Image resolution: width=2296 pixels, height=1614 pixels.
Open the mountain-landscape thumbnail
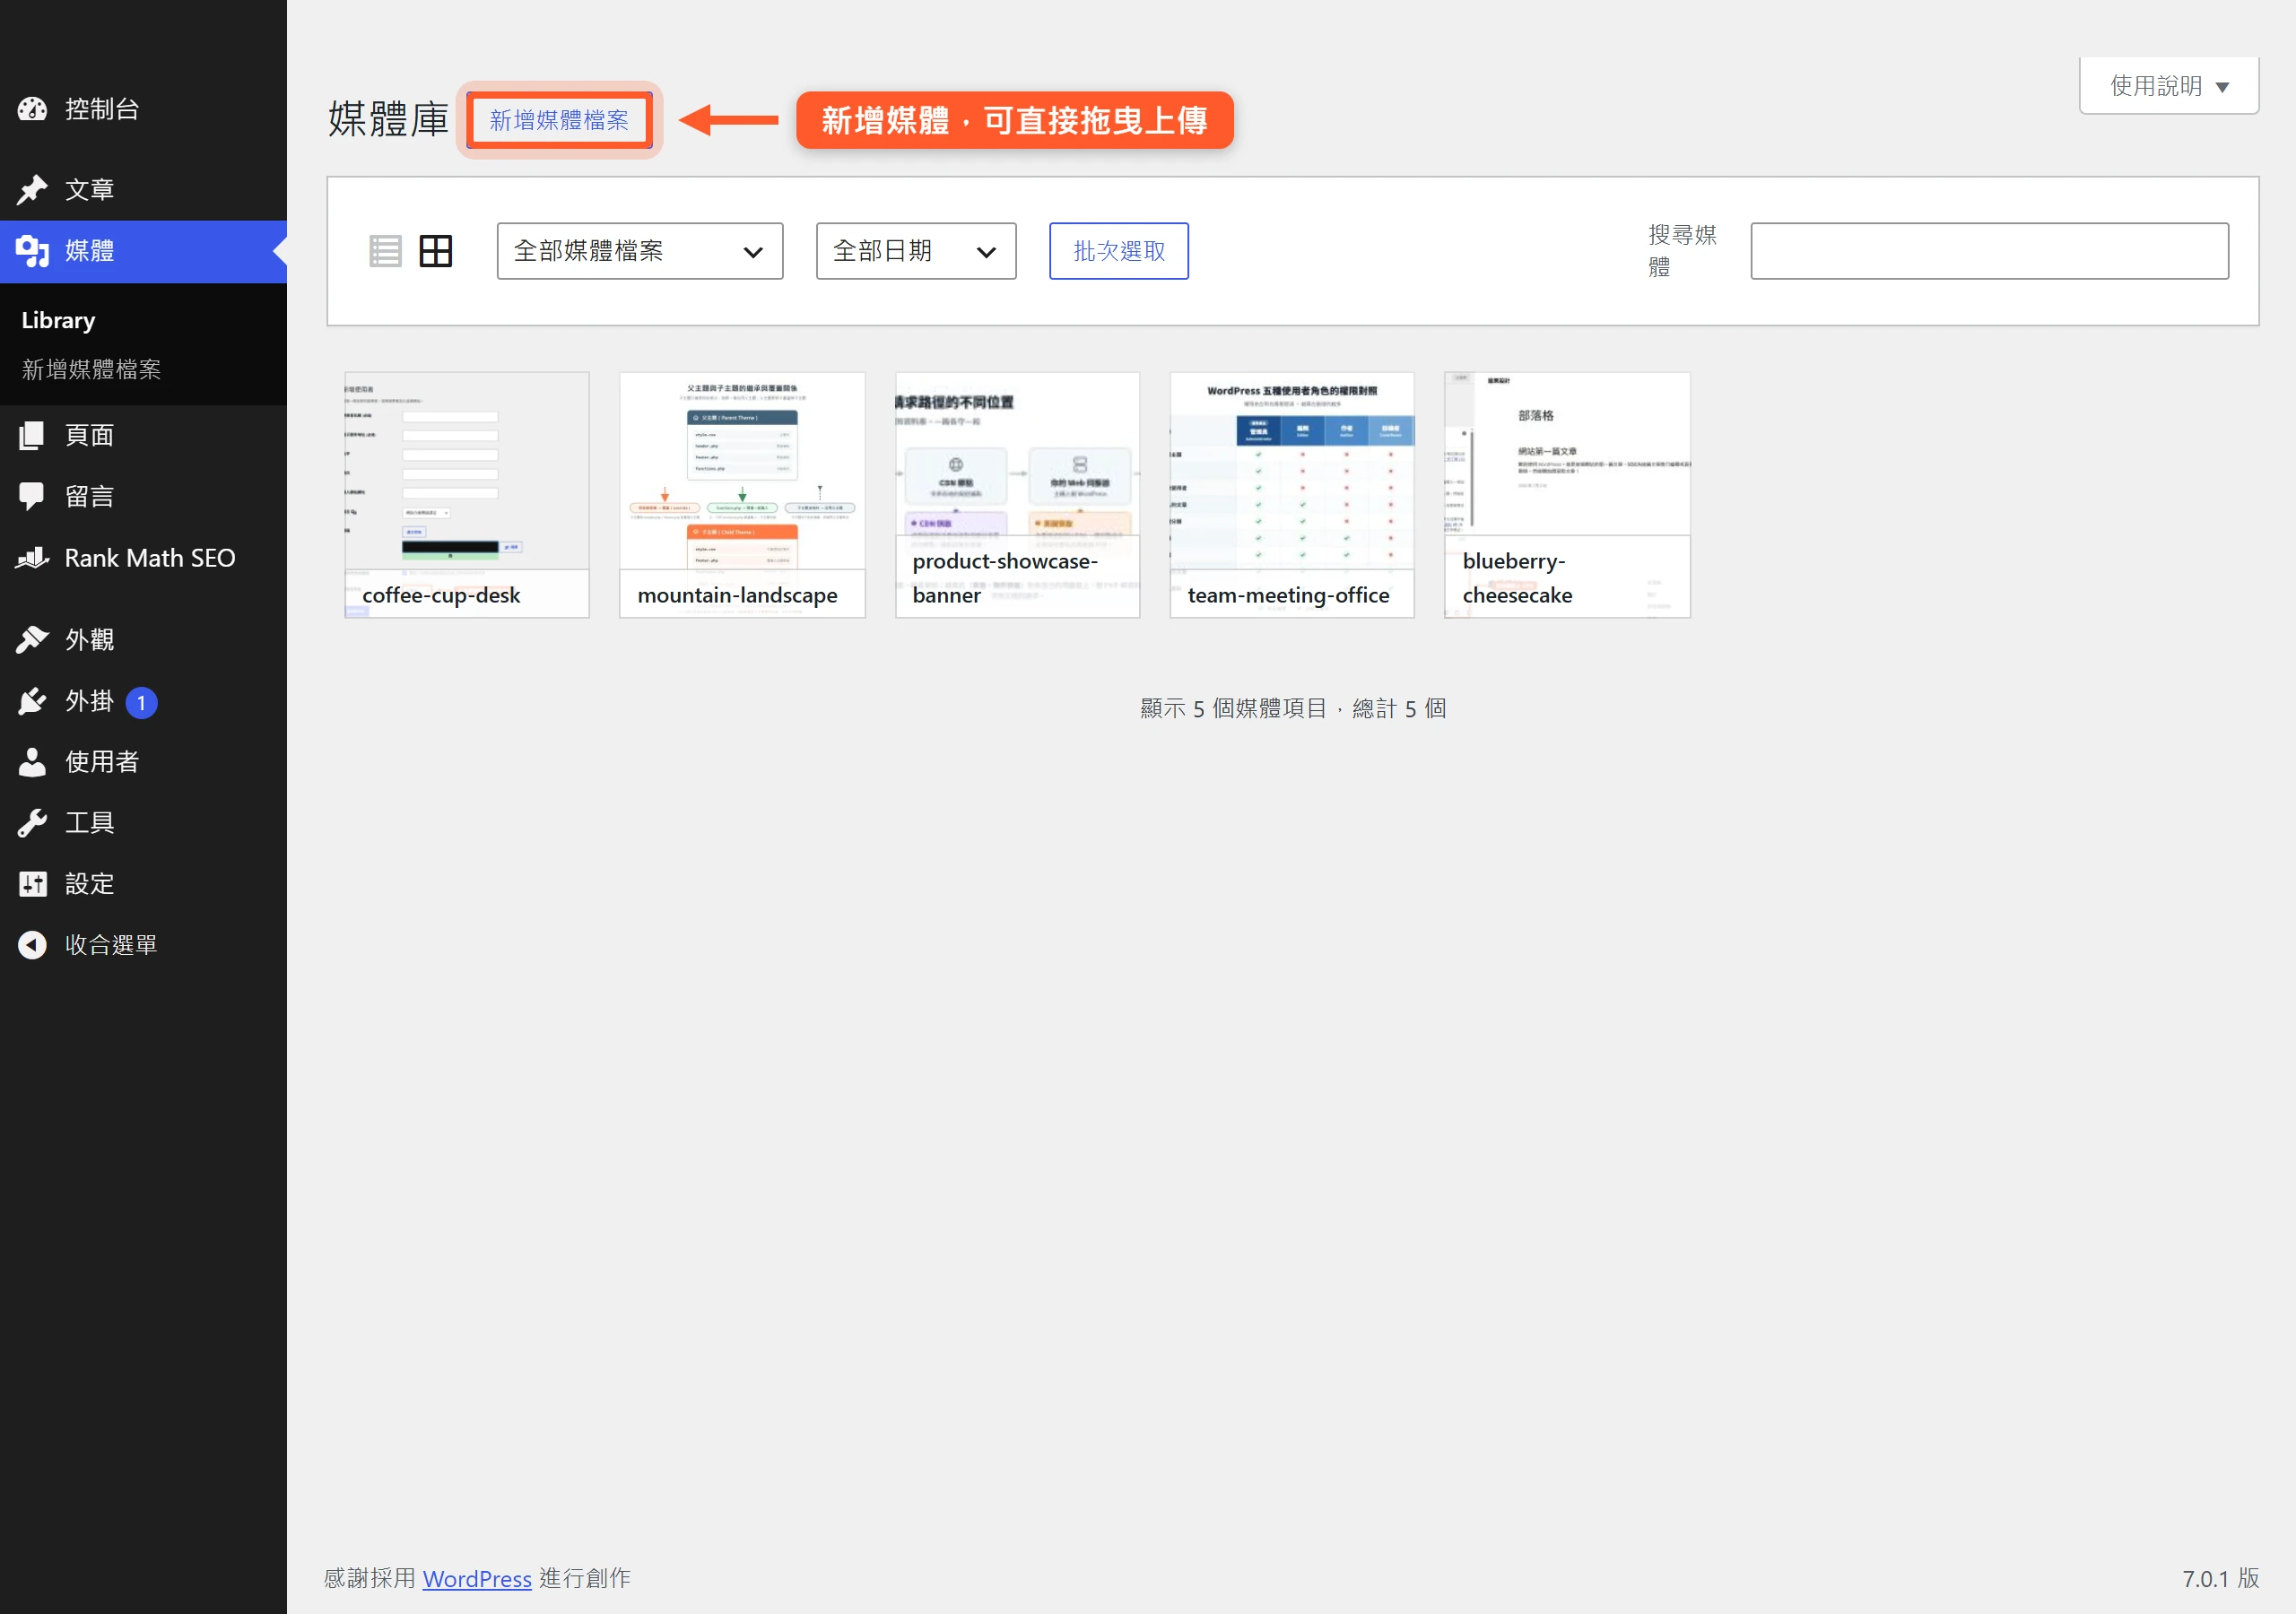(x=742, y=495)
